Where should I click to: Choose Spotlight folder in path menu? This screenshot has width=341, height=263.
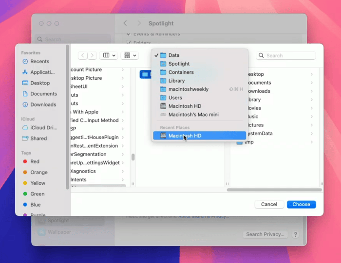pyautogui.click(x=199, y=64)
